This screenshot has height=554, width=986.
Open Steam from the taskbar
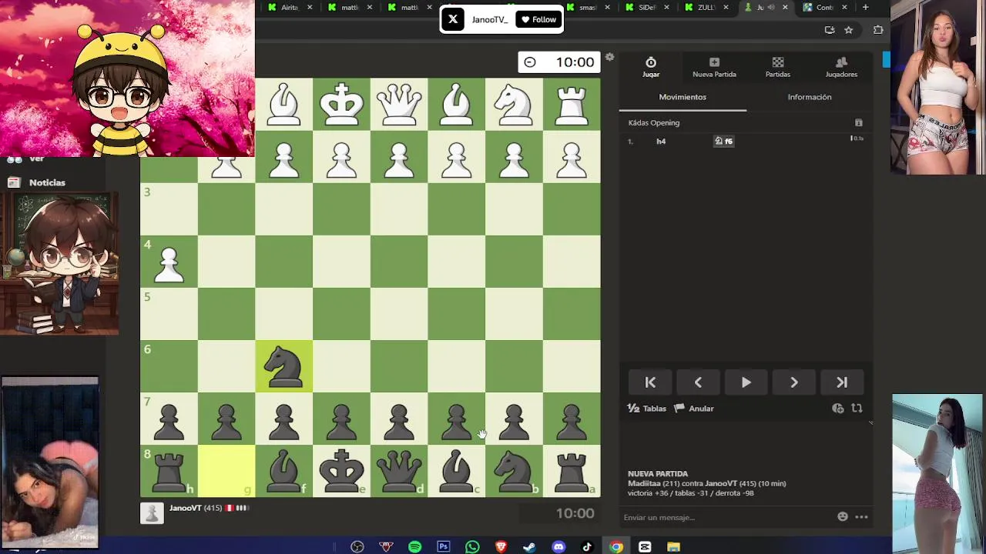coord(529,547)
